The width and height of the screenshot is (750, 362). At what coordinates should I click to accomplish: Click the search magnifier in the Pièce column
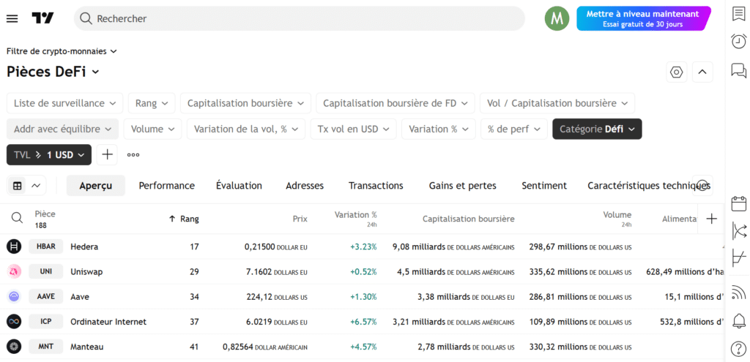18,218
